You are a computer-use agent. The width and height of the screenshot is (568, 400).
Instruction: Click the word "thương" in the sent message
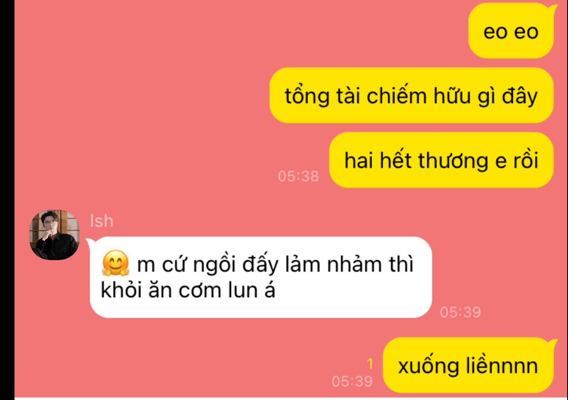[453, 161]
